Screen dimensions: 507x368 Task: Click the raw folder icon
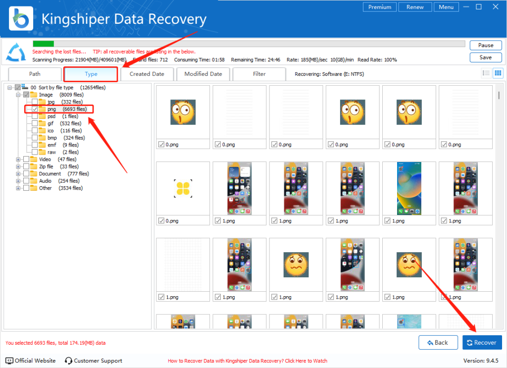coord(42,152)
